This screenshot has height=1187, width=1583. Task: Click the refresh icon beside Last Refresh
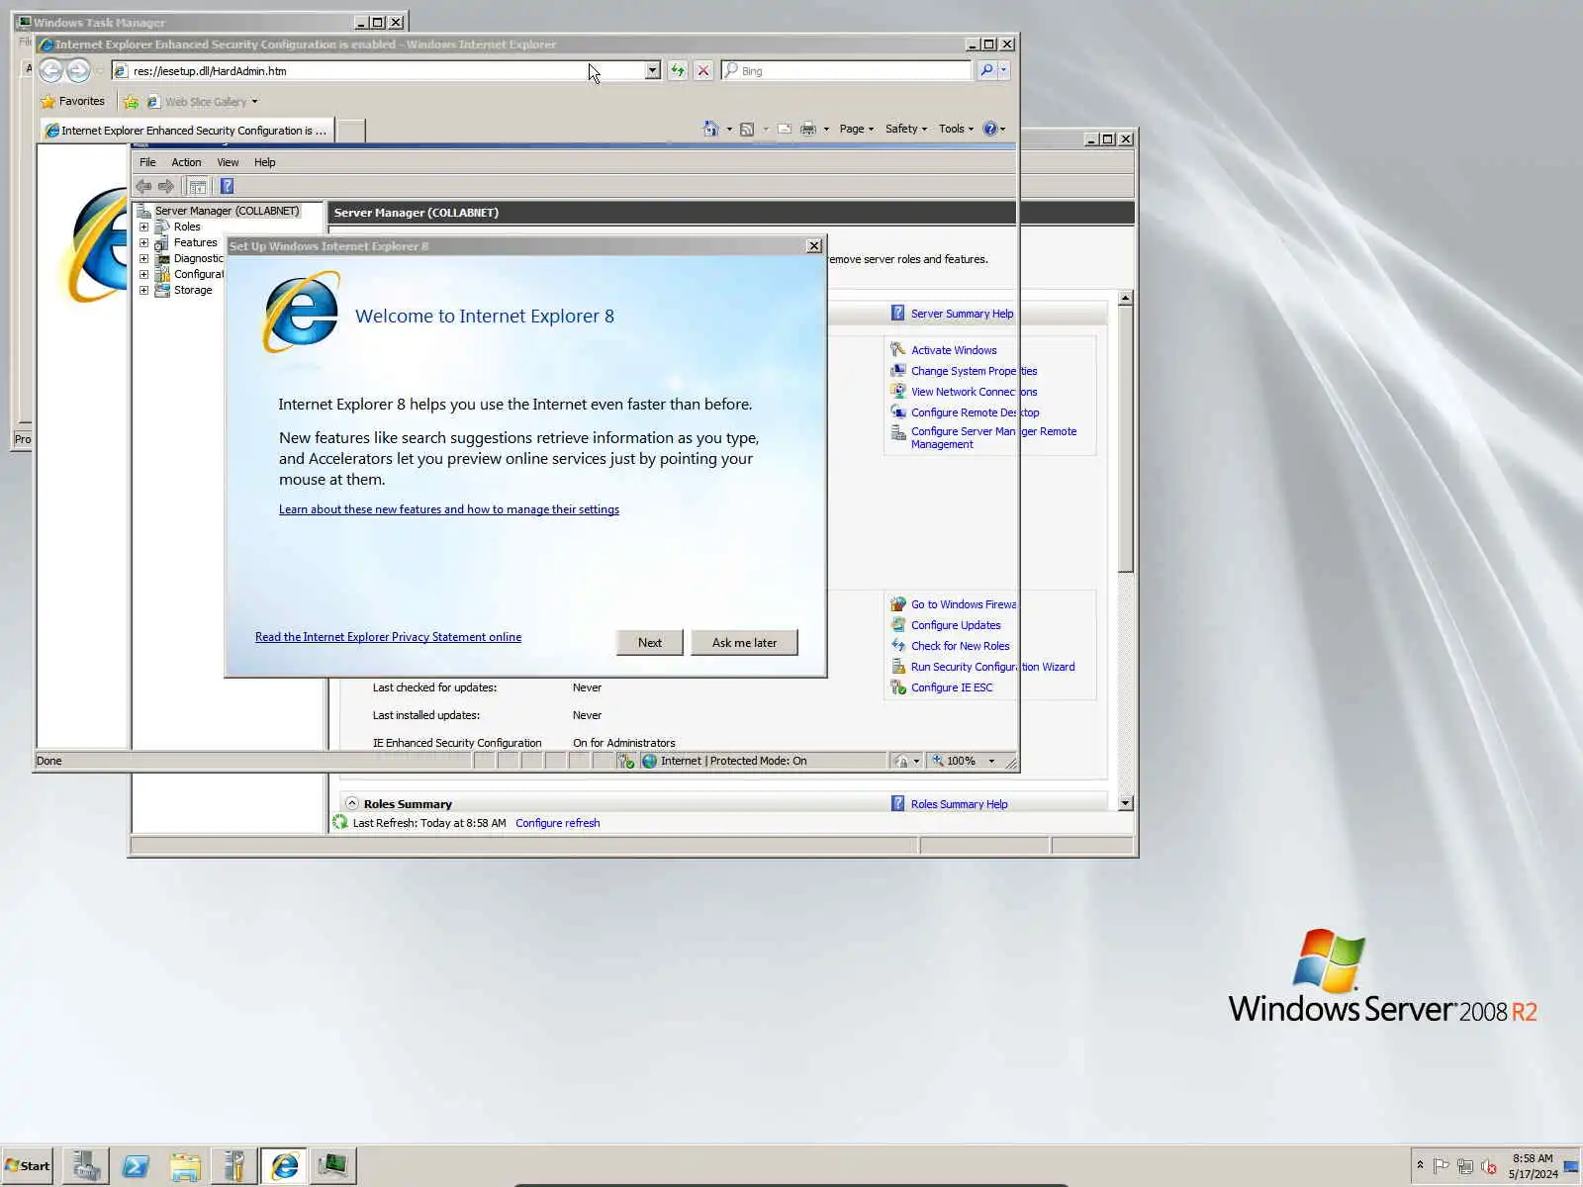340,822
